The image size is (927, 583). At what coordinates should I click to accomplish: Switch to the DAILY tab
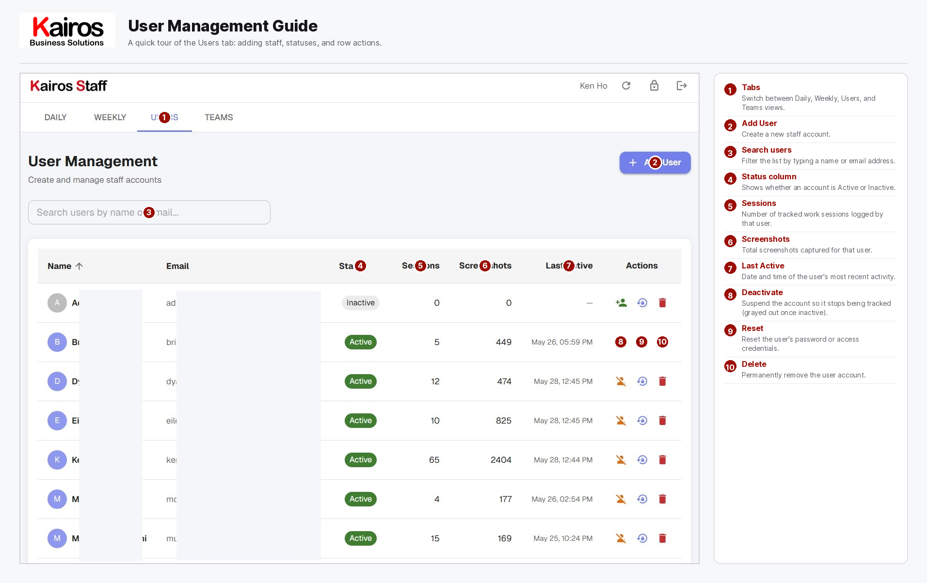click(55, 117)
